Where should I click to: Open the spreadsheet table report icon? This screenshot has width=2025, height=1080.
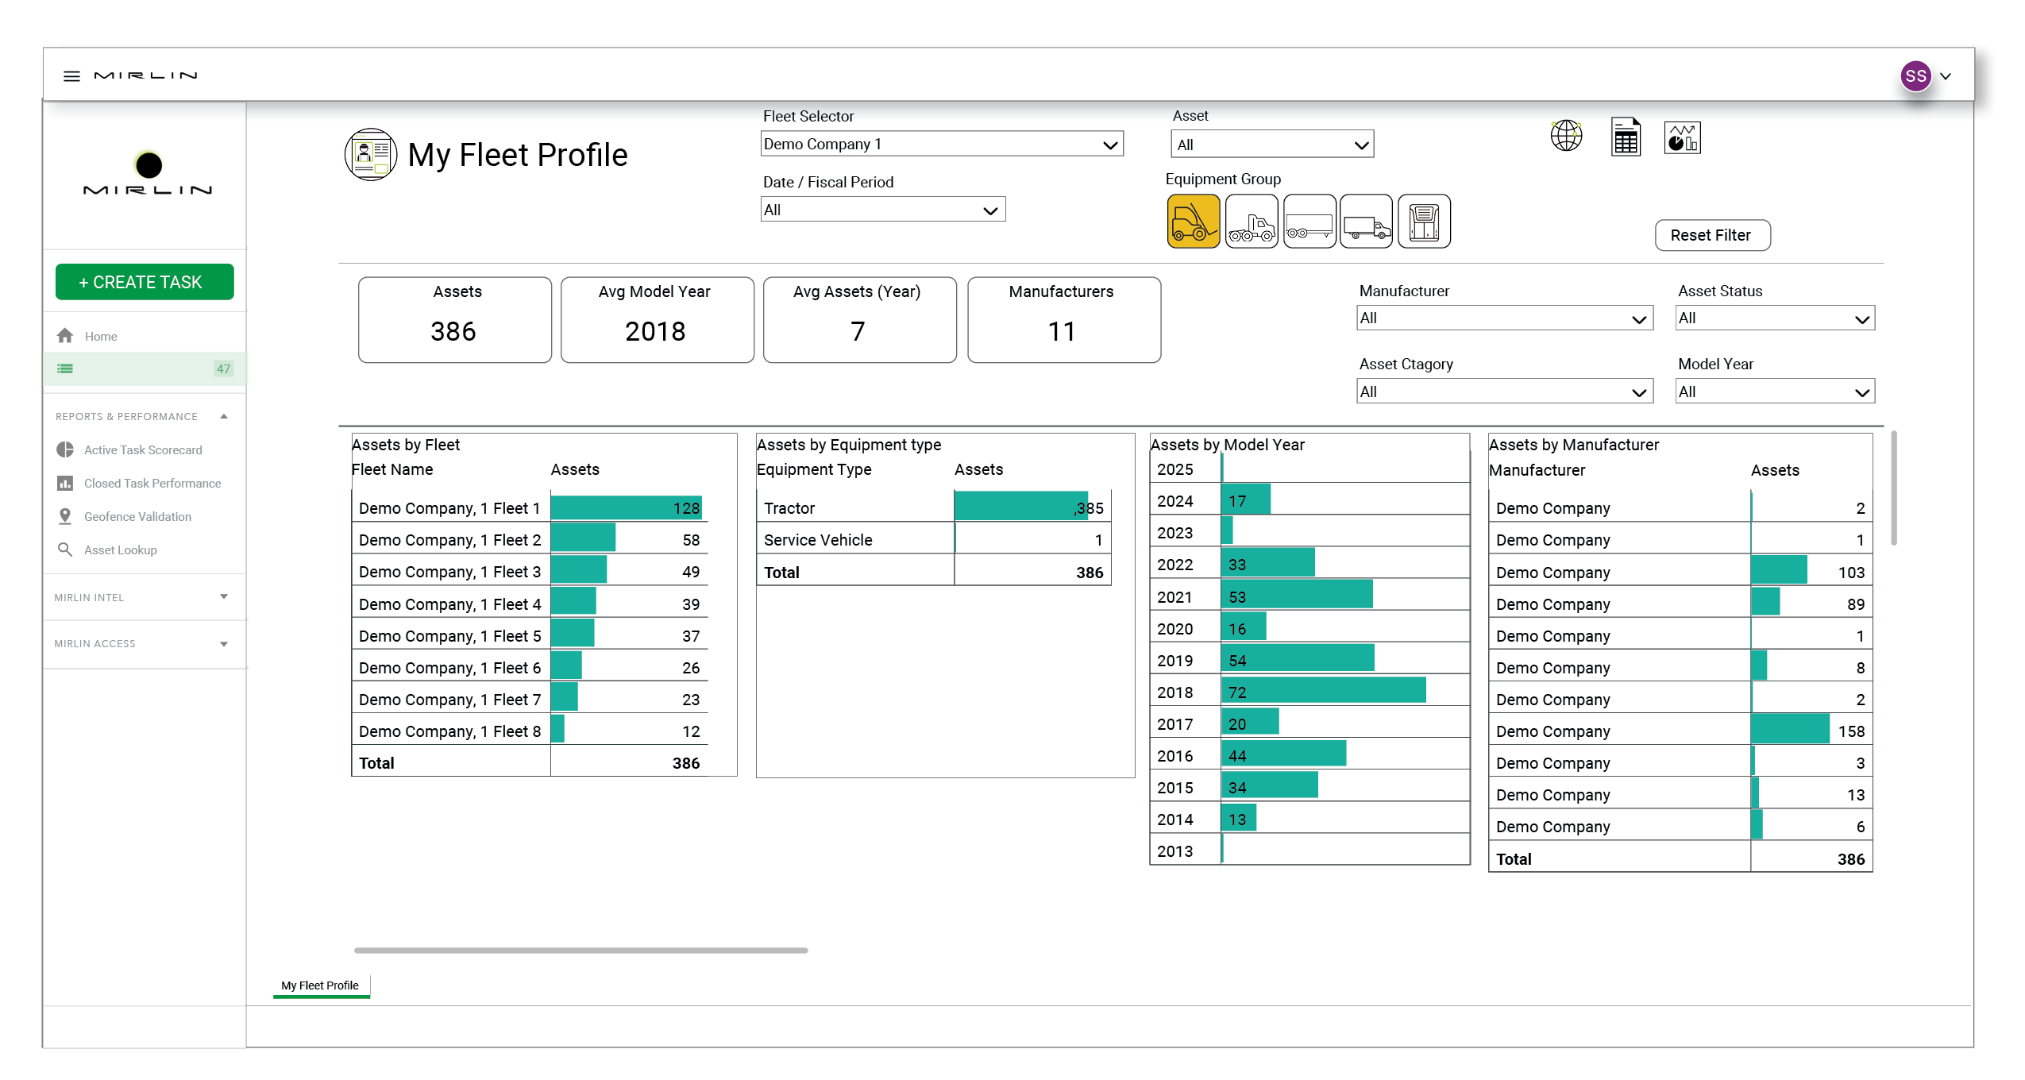[1626, 138]
